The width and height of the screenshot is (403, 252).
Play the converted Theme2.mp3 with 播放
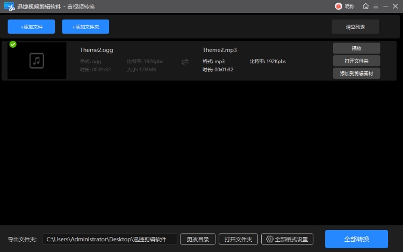click(356, 48)
